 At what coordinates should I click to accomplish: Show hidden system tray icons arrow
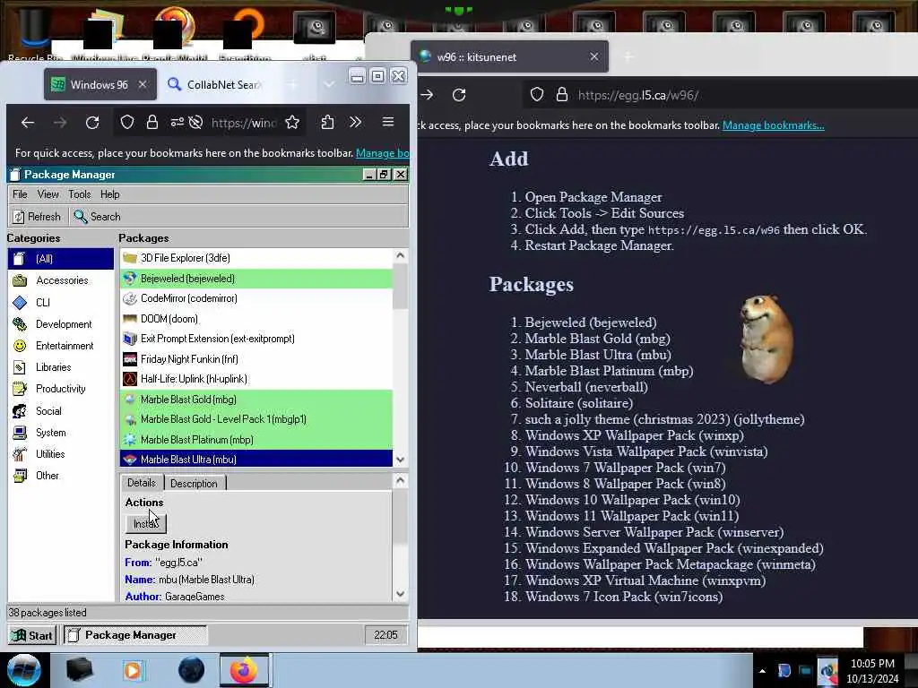click(x=762, y=671)
